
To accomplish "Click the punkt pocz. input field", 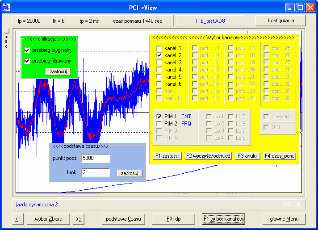I will 96,158.
